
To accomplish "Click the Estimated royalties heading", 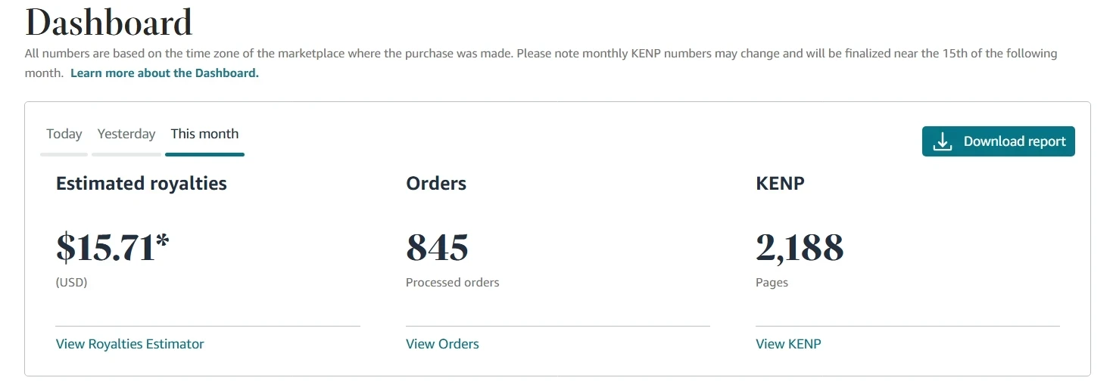I will click(142, 184).
